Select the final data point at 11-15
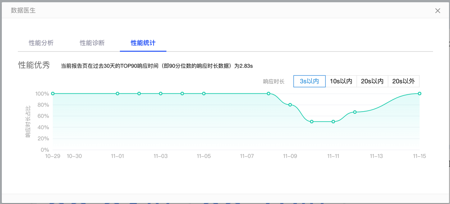Image resolution: width=450 pixels, height=204 pixels. [x=419, y=94]
